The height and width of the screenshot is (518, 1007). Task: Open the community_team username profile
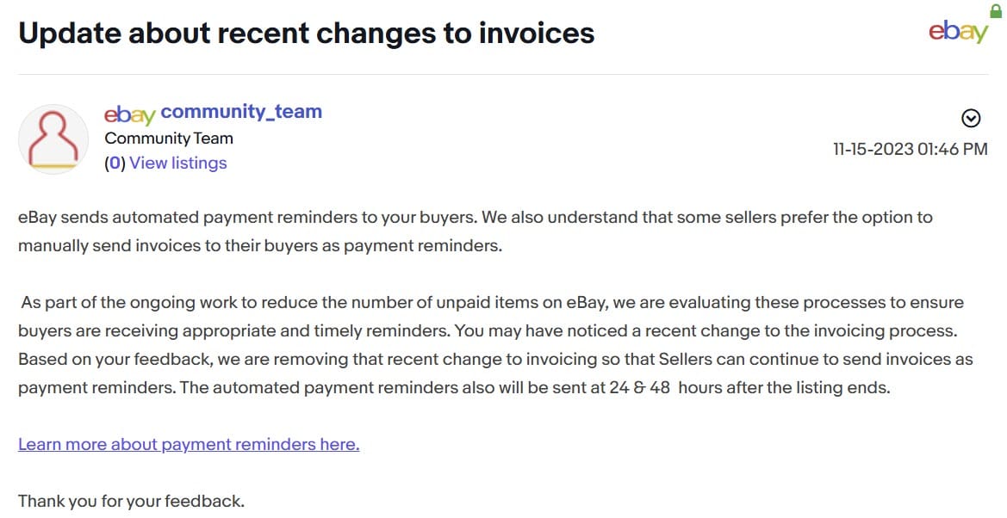(x=241, y=112)
